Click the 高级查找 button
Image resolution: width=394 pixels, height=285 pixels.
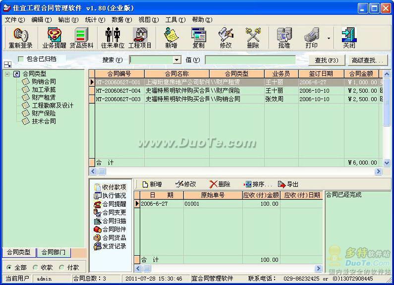point(368,60)
